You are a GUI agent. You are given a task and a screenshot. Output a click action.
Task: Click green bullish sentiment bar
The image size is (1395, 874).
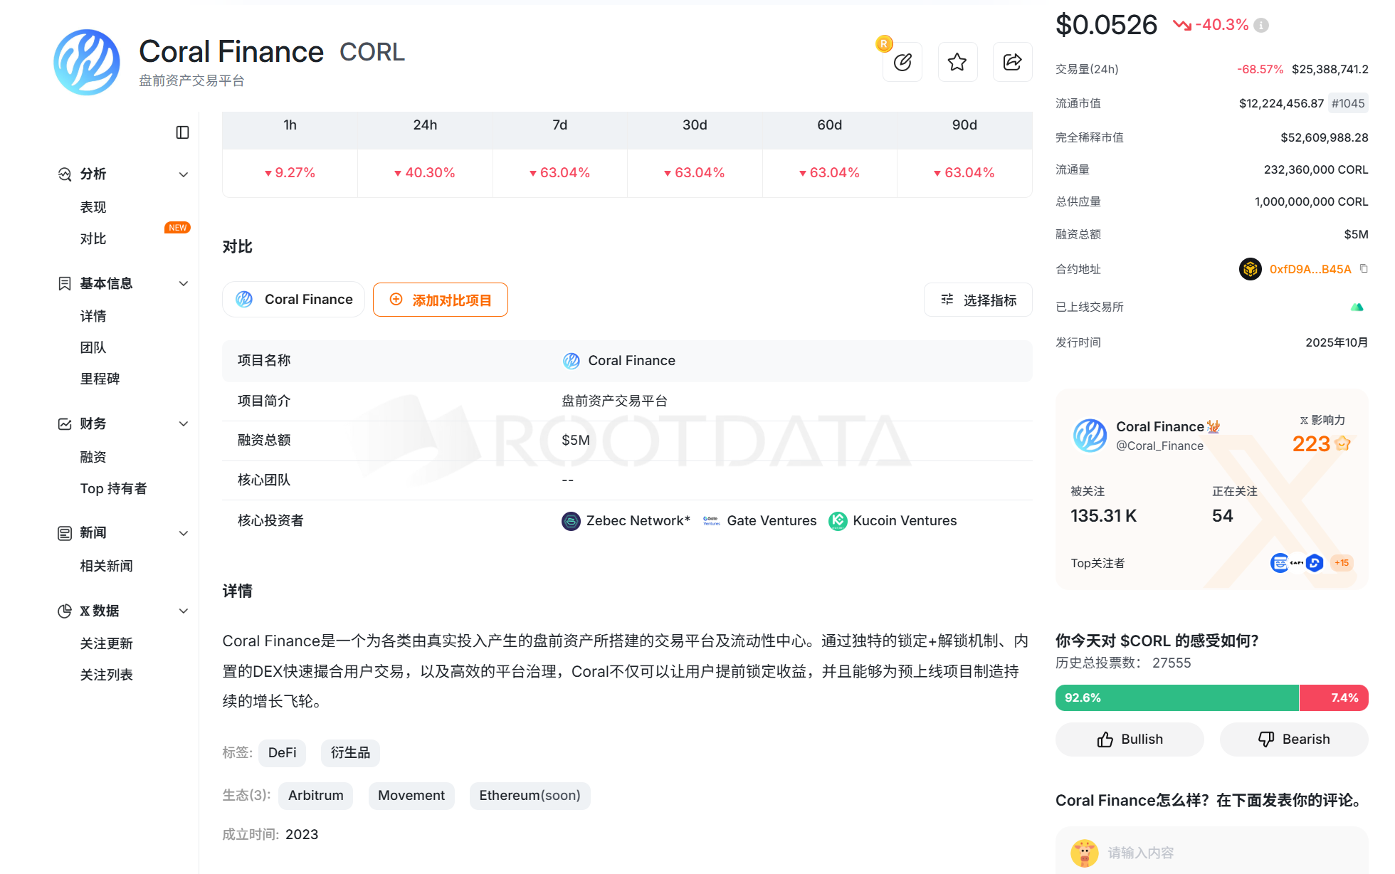point(1176,697)
